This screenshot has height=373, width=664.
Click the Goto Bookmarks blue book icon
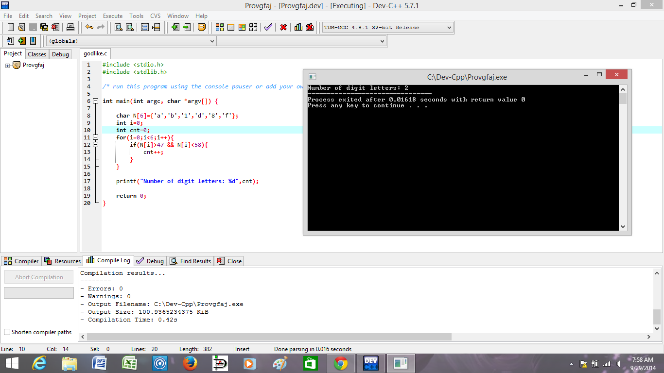pos(33,41)
